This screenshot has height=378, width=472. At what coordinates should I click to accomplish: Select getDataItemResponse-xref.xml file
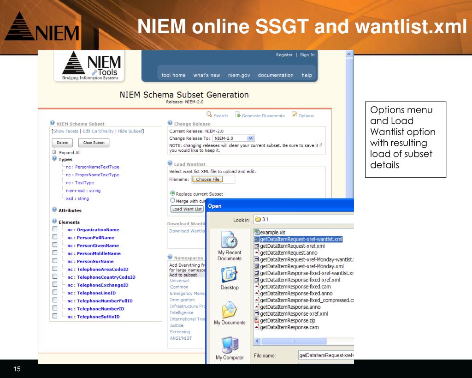coord(294,314)
